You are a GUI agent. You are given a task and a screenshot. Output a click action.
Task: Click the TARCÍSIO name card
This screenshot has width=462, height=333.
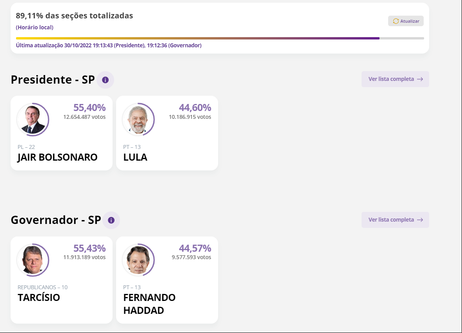61,280
